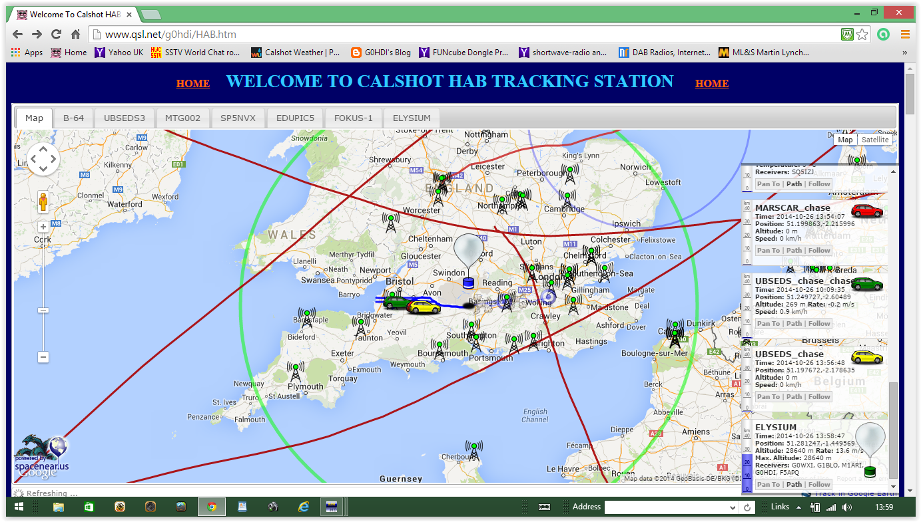
Task: Bookmark this page with the star icon
Action: tap(862, 35)
